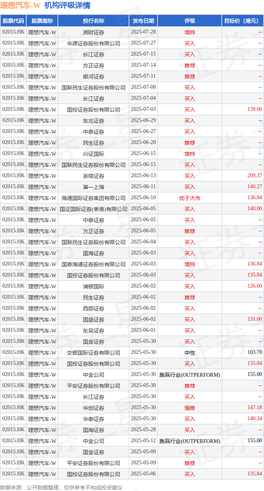264x491 pixels.
Task: Click the 目标价（港元） column header
Action: [243, 21]
